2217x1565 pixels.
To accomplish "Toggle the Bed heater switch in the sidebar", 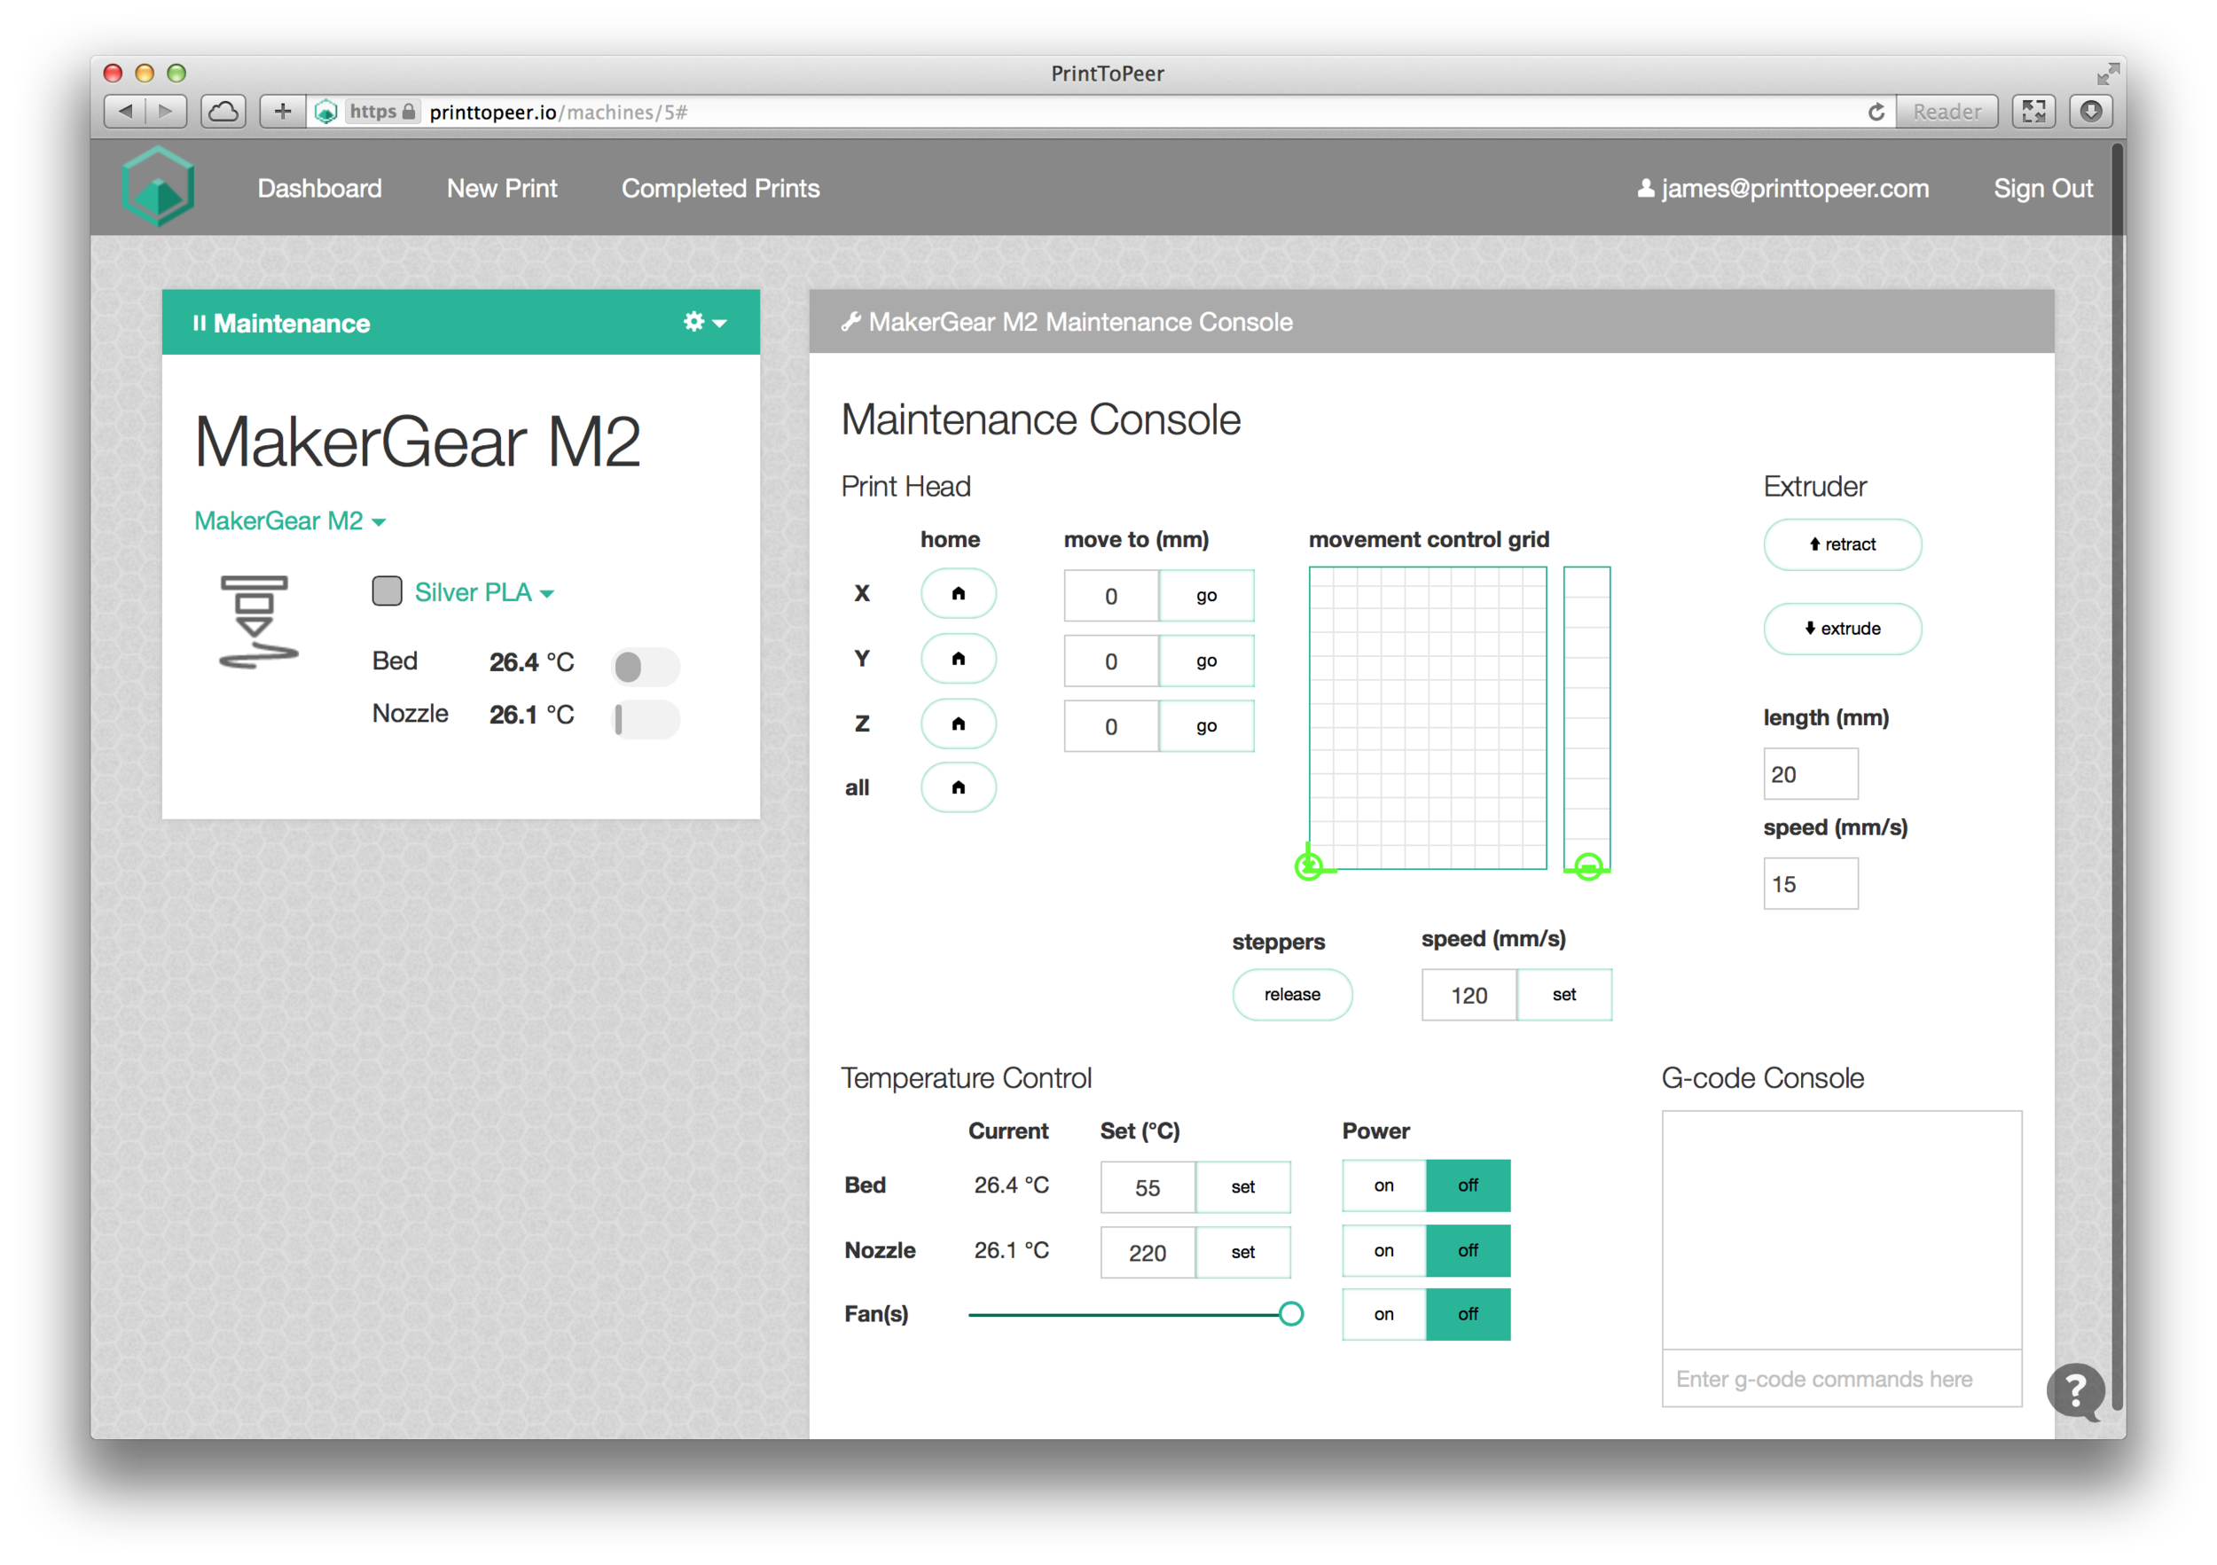I will (645, 666).
